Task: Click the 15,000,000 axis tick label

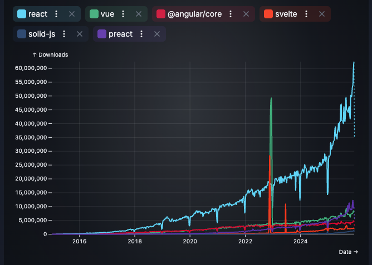Action: [31, 193]
